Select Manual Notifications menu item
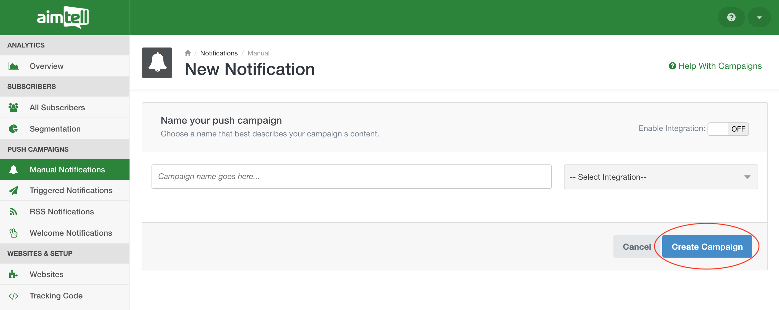779x310 pixels. [x=67, y=170]
